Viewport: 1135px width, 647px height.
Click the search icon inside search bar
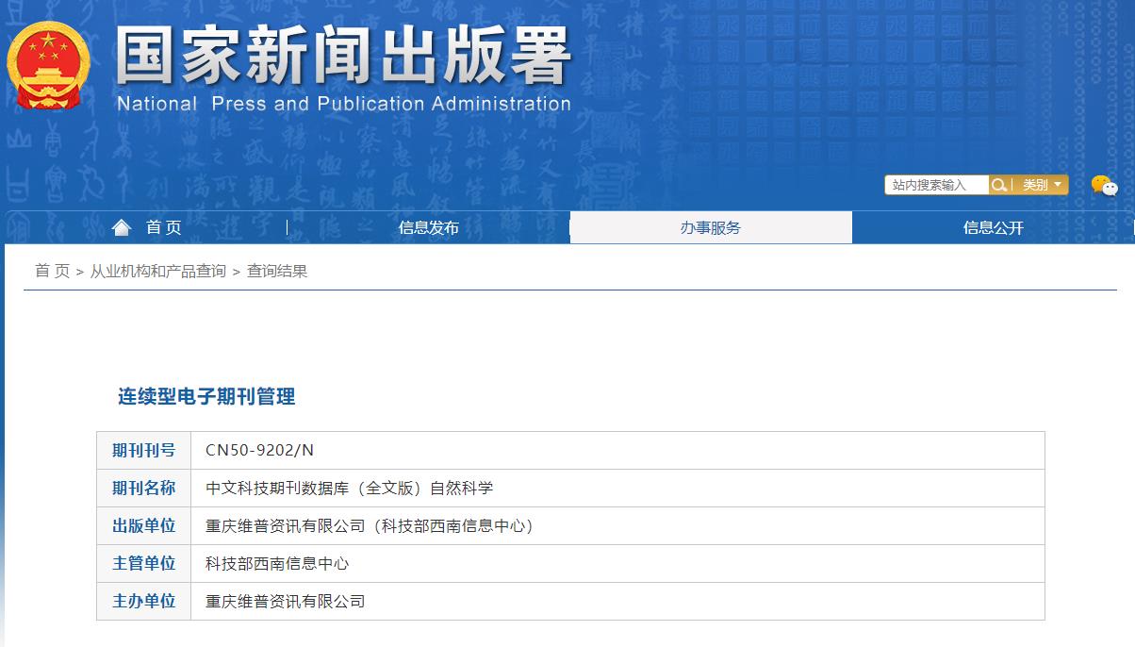coord(998,185)
